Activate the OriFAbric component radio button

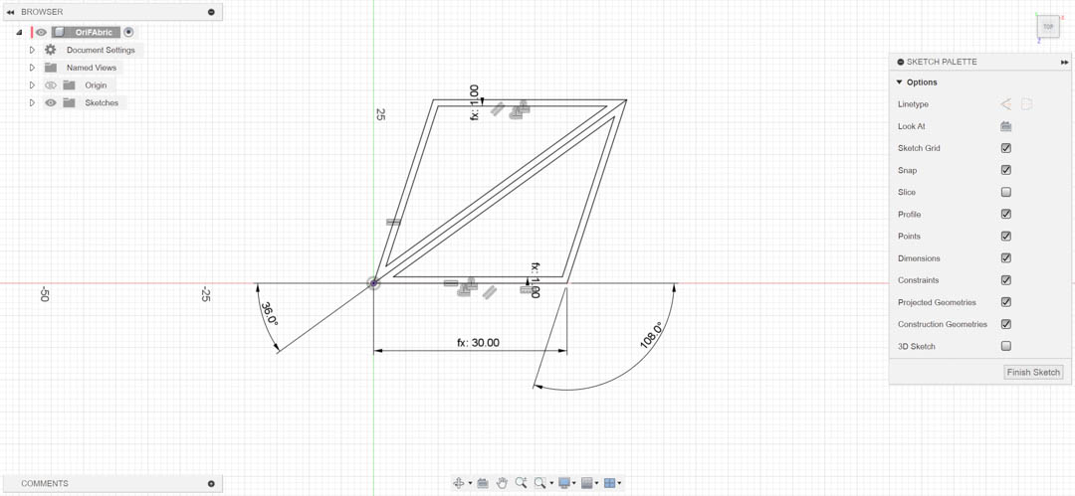[128, 32]
